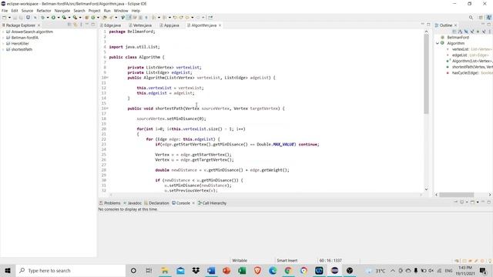The height and width of the screenshot is (277, 493).
Task: Open the Declaration view tab
Action: (x=156, y=203)
